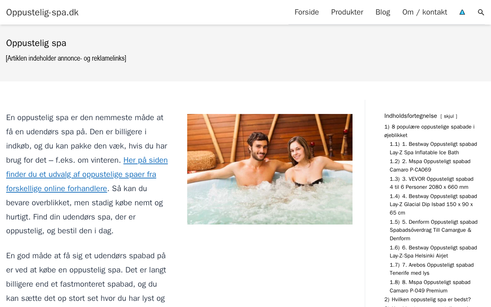Open TOC entry Mspa Camaro P-CA069
This screenshot has height=307, width=491.
[x=430, y=165]
